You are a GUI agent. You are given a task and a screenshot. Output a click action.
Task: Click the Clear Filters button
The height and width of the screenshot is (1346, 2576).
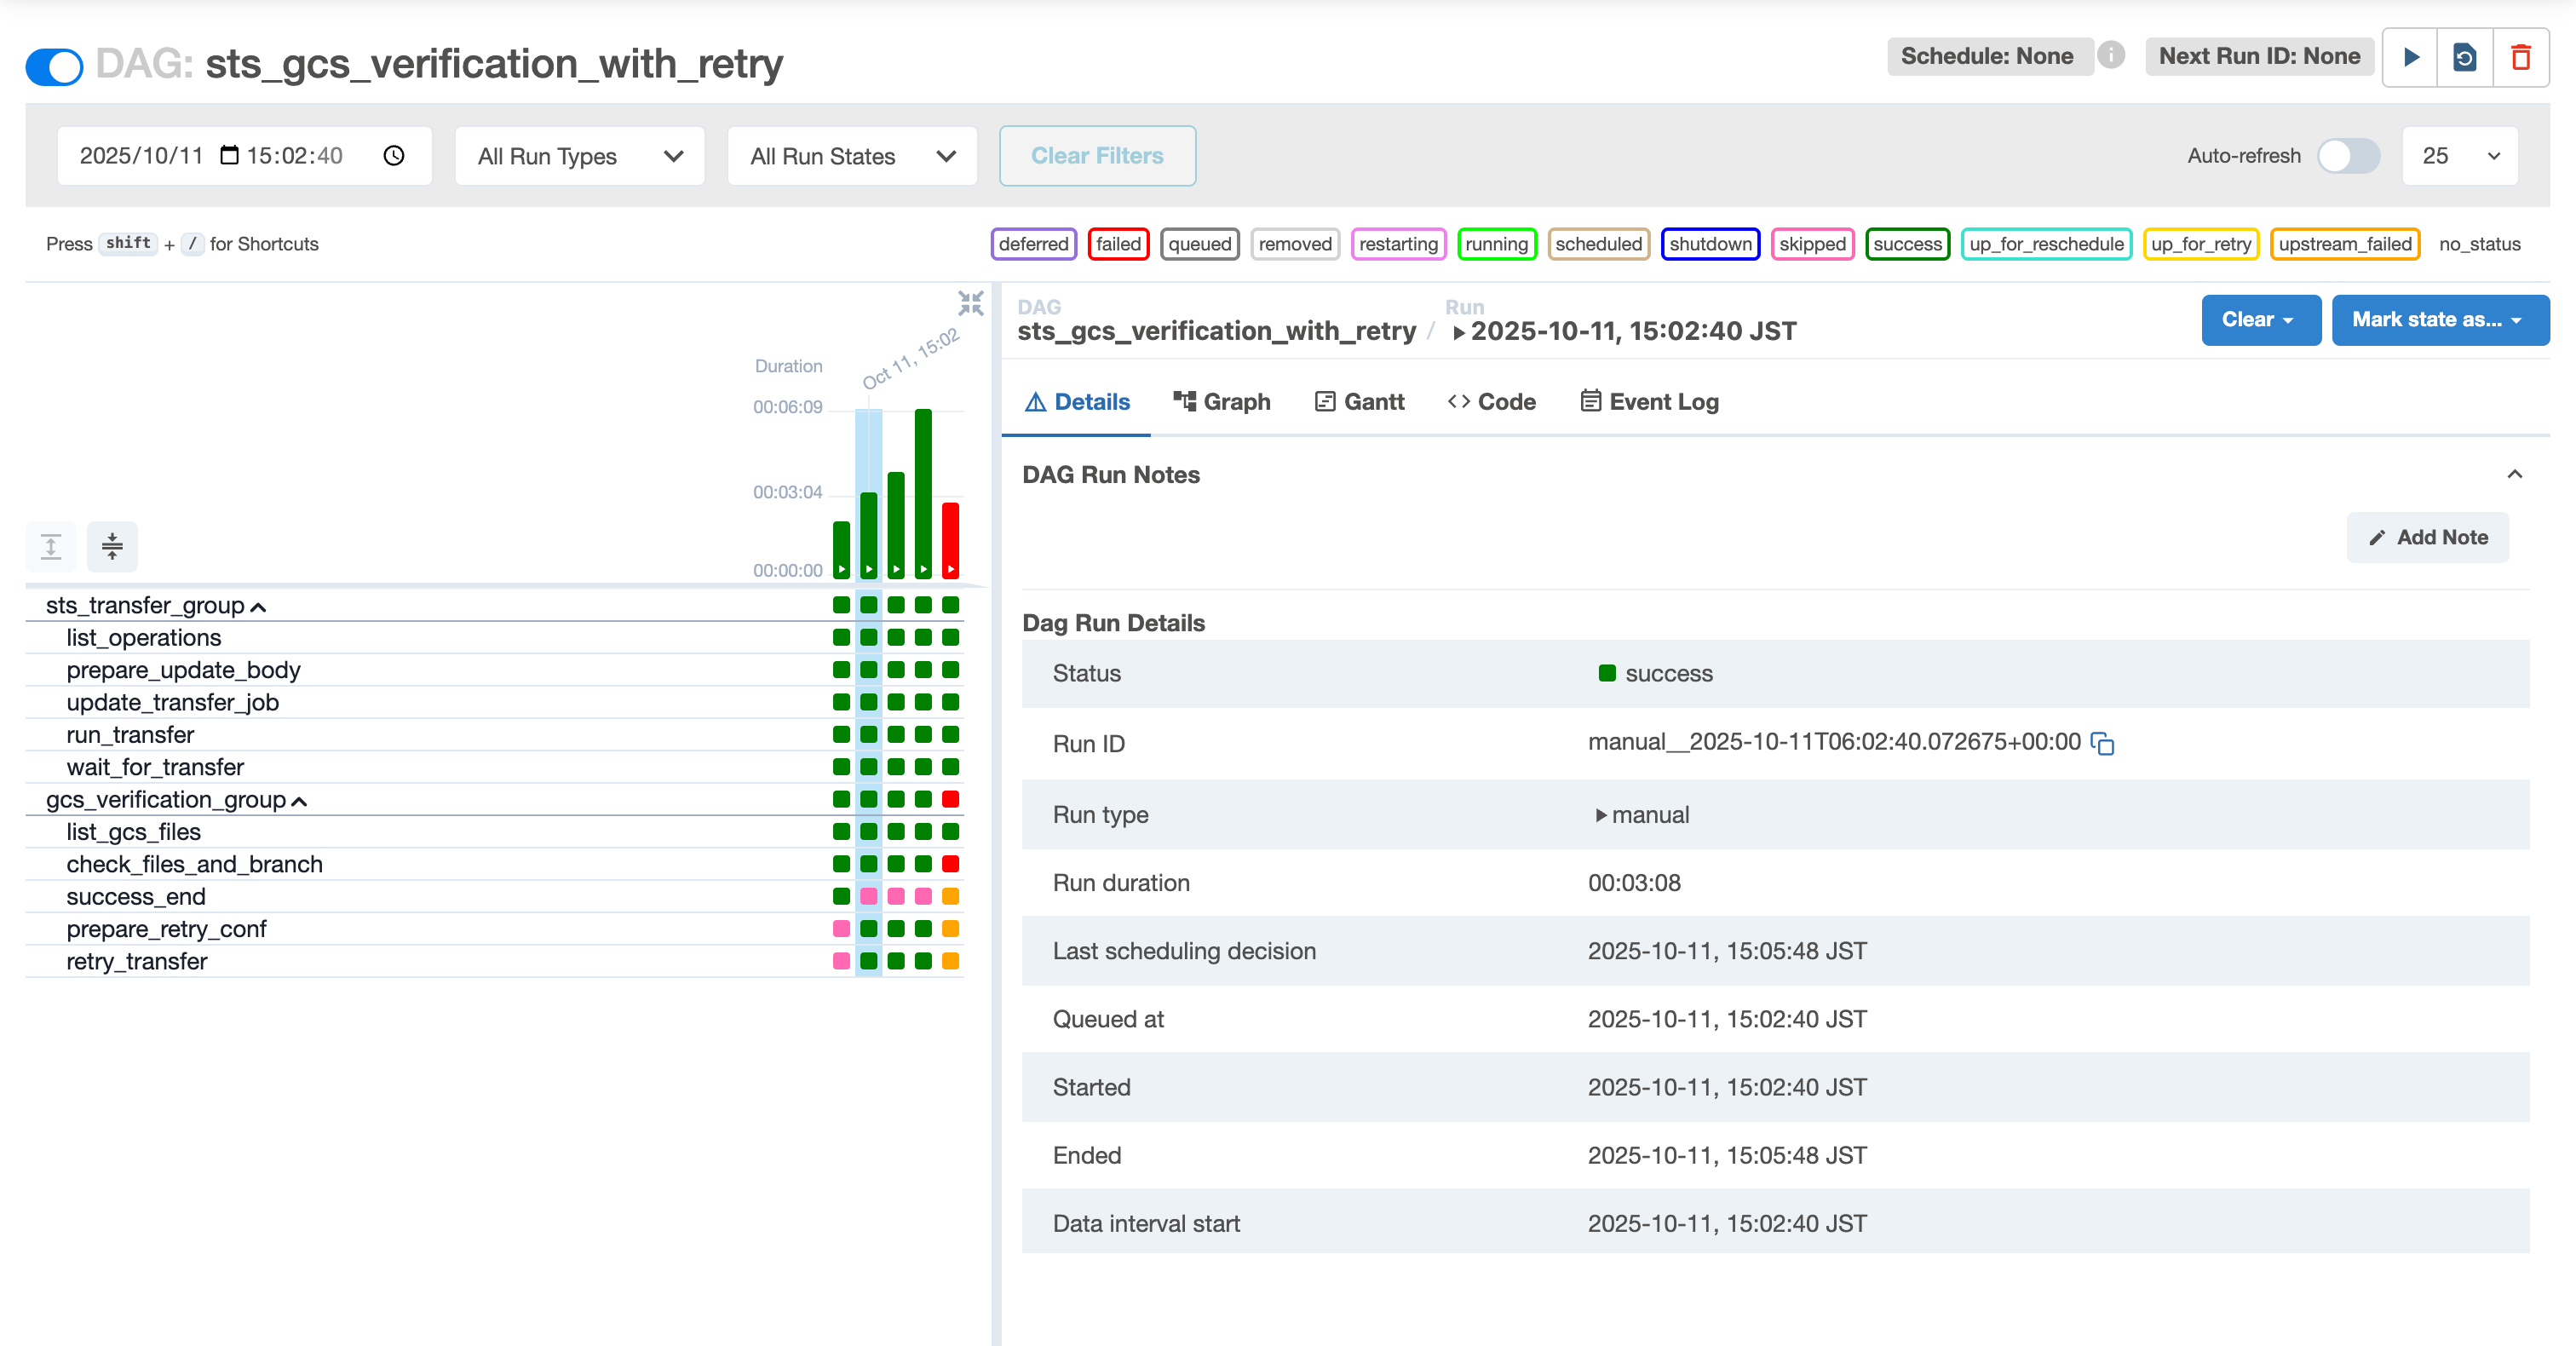[1097, 156]
